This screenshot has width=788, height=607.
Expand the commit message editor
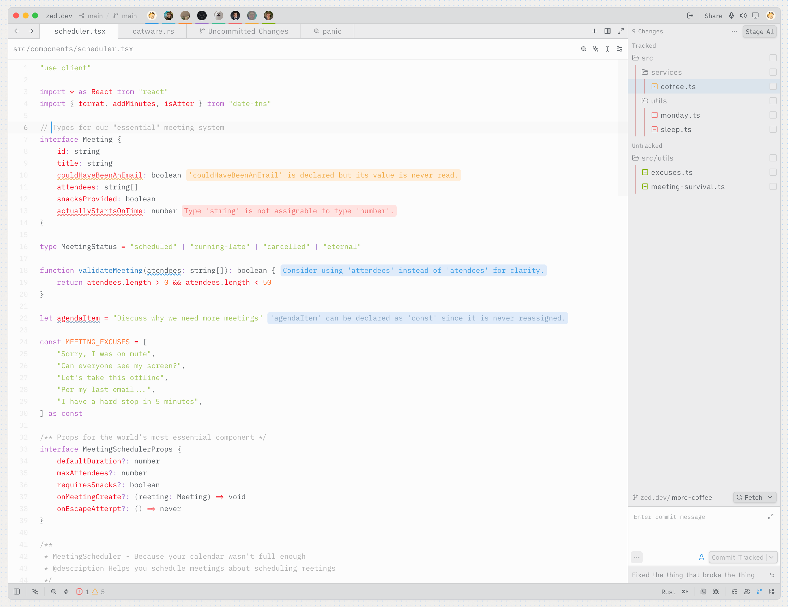coord(770,517)
